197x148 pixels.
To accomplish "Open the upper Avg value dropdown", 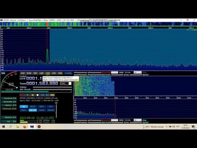I will coord(138,72).
